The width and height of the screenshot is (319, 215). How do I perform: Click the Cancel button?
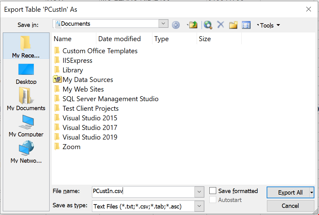[x=290, y=206]
